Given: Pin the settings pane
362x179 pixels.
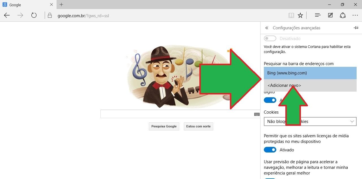Looking at the screenshot, I should point(356,28).
